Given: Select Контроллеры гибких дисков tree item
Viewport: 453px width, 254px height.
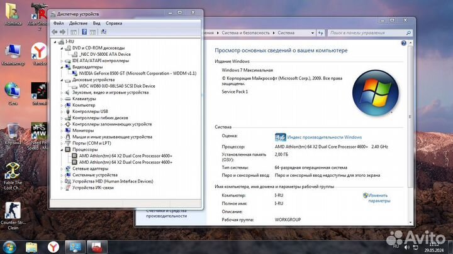Looking at the screenshot, I should pos(100,118).
